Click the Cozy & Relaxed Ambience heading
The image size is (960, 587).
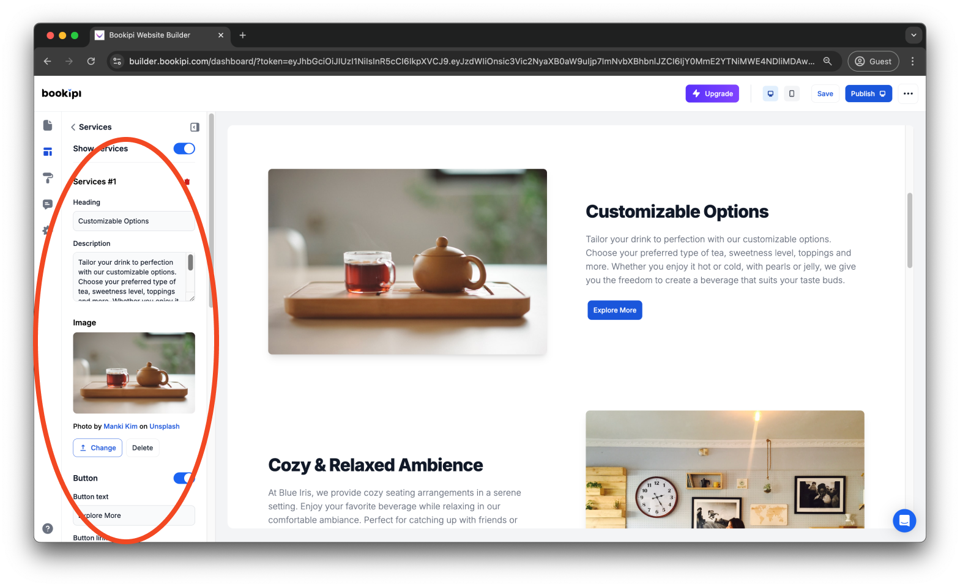pyautogui.click(x=376, y=465)
